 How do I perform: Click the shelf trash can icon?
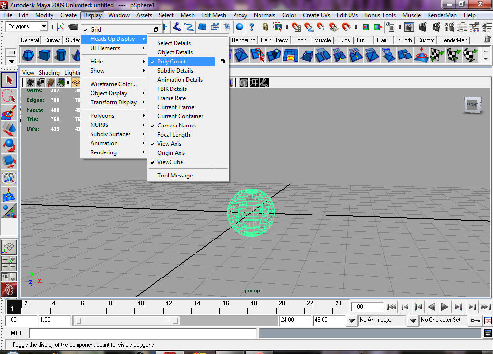pyautogui.click(x=487, y=39)
